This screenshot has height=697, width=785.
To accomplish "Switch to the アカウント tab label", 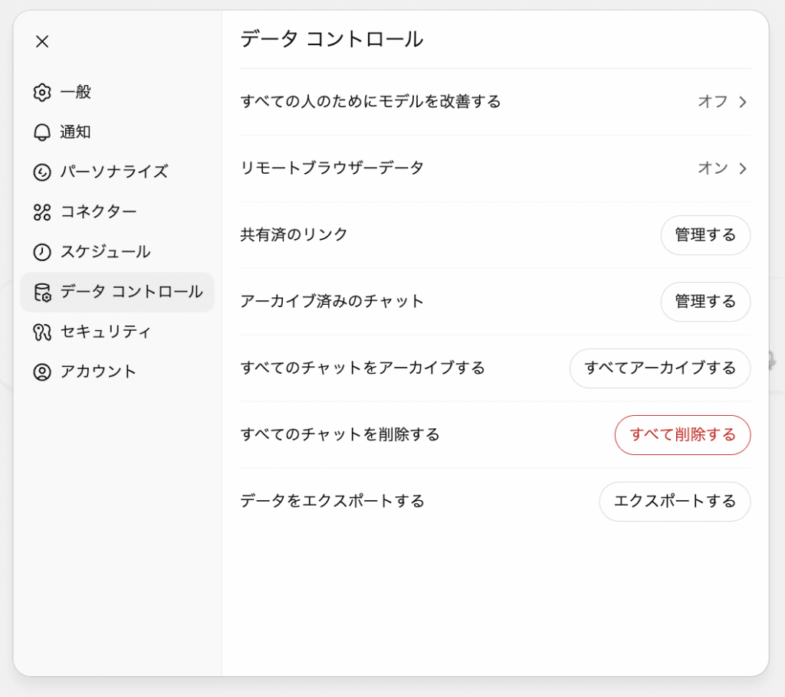I will (x=98, y=371).
